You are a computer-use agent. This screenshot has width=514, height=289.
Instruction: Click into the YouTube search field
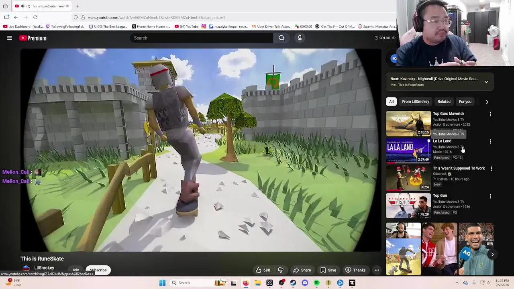[202, 38]
